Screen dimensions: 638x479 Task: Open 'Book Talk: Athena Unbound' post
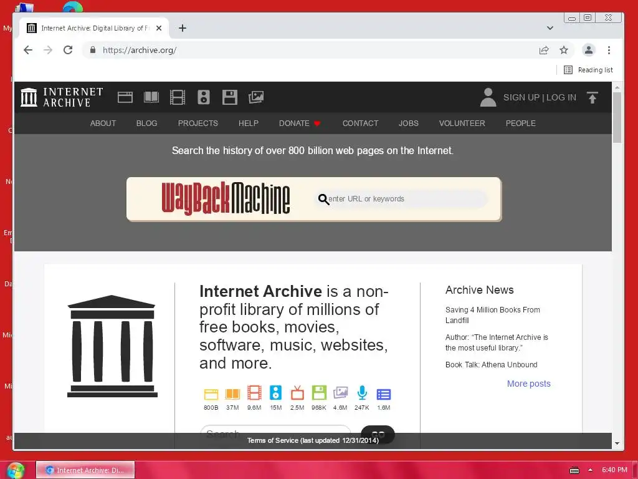[491, 364]
